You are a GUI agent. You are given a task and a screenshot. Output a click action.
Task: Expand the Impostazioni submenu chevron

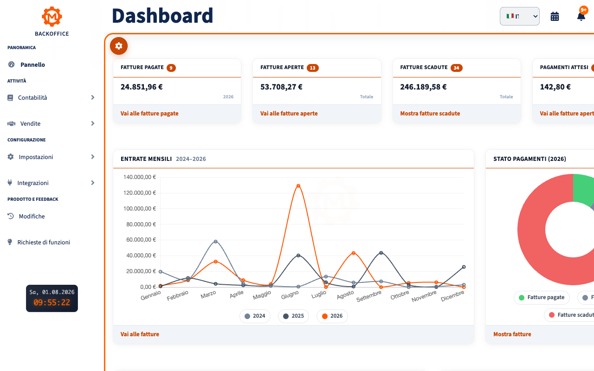coord(93,157)
